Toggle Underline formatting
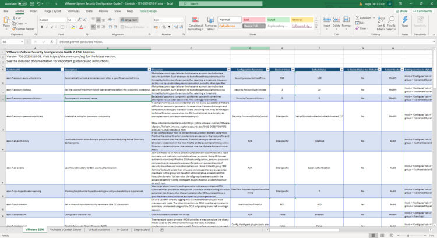The image size is (437, 238). [x=51, y=27]
